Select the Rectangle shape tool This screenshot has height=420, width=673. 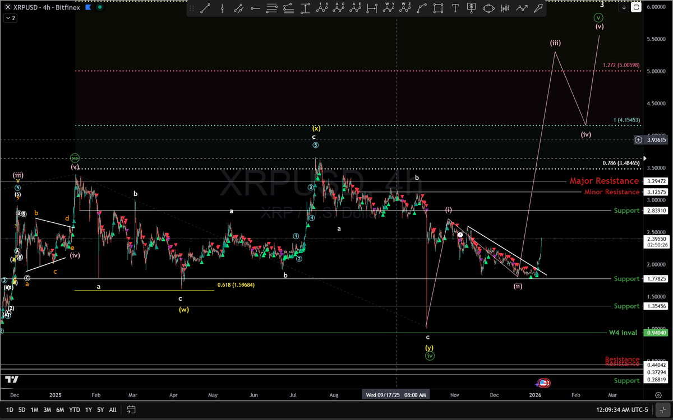pos(439,8)
